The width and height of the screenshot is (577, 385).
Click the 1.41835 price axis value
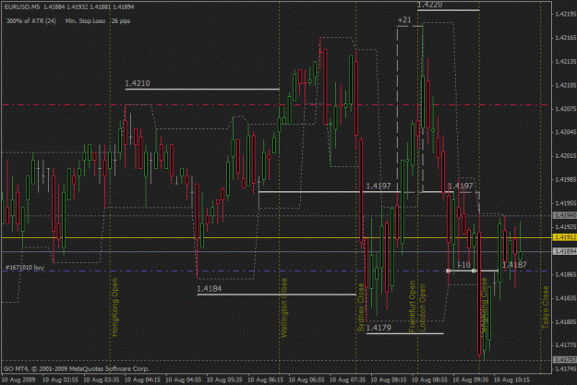tap(566, 298)
